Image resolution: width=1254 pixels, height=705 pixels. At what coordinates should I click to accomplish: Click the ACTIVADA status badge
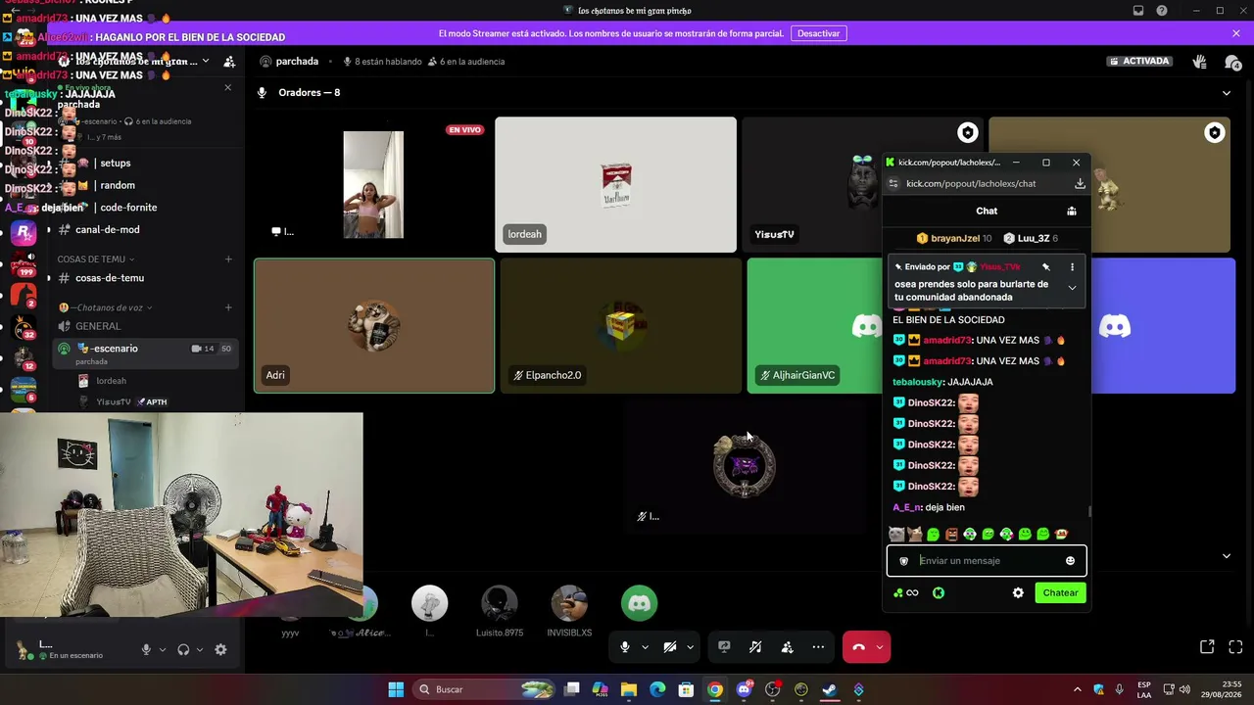(x=1139, y=62)
